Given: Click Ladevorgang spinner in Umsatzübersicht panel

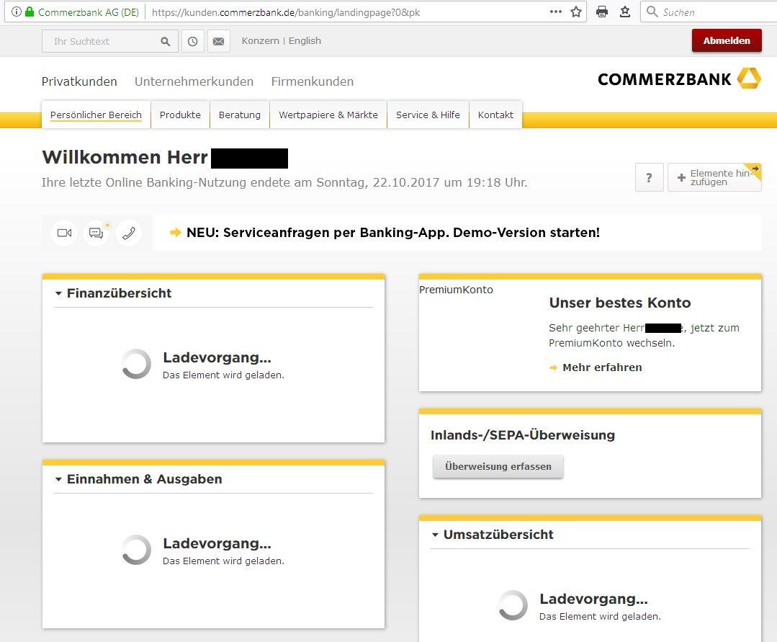Looking at the screenshot, I should (513, 605).
